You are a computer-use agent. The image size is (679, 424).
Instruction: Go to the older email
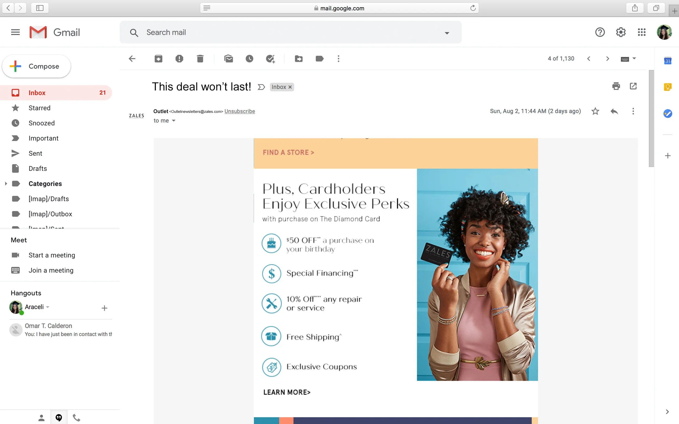click(x=607, y=59)
